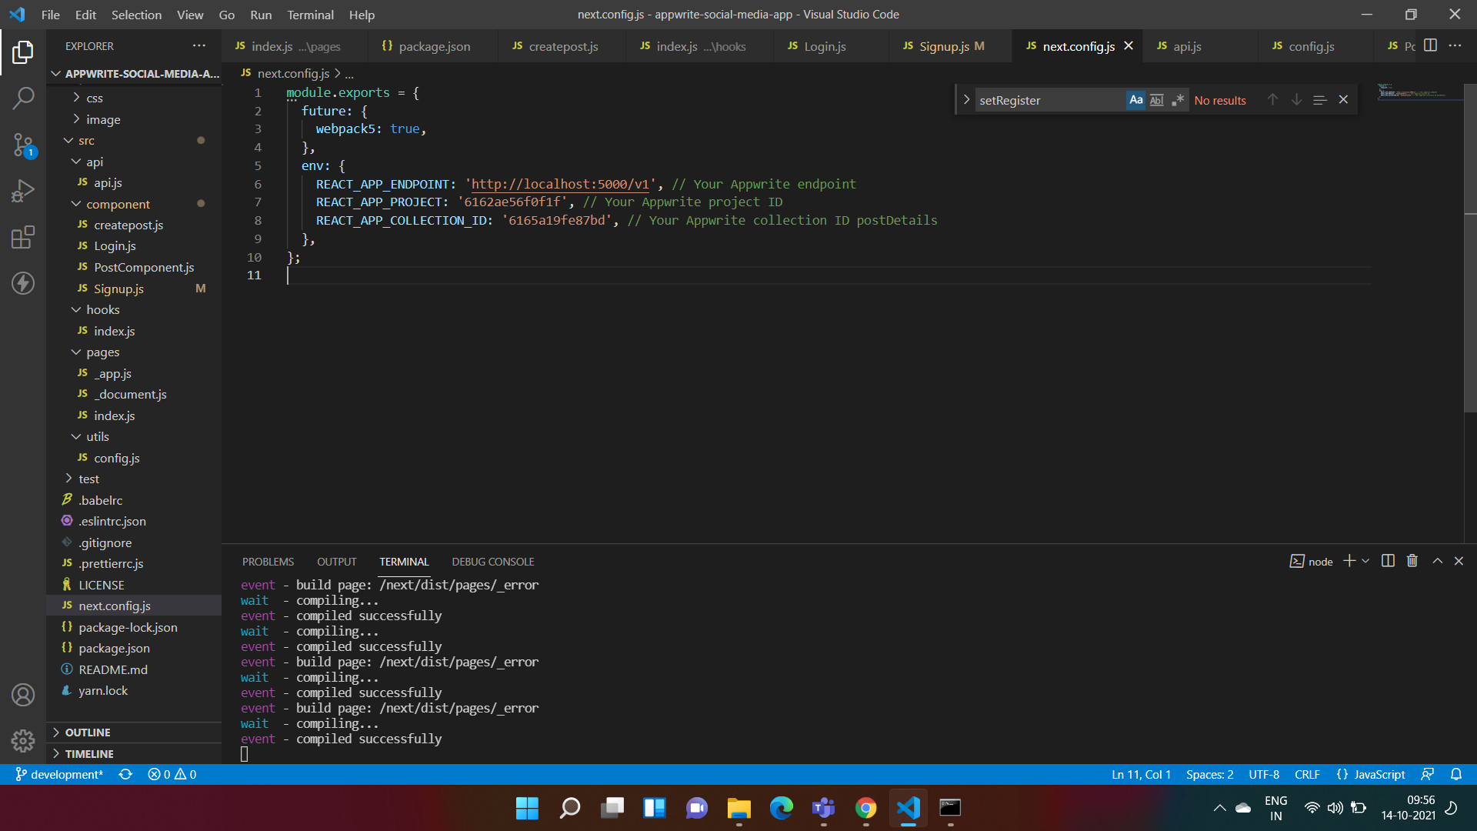
Task: Open the Source Control view
Action: tap(23, 145)
